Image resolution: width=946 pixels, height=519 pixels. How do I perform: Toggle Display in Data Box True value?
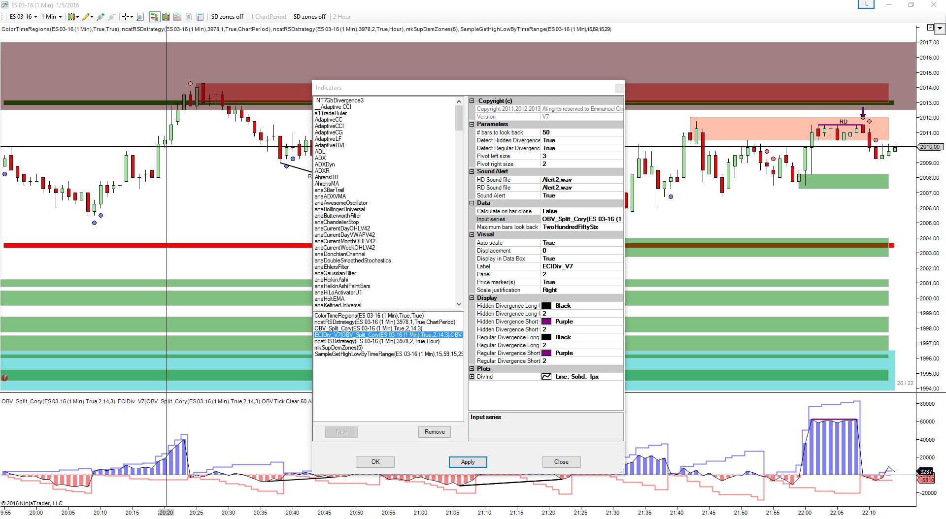coord(582,259)
